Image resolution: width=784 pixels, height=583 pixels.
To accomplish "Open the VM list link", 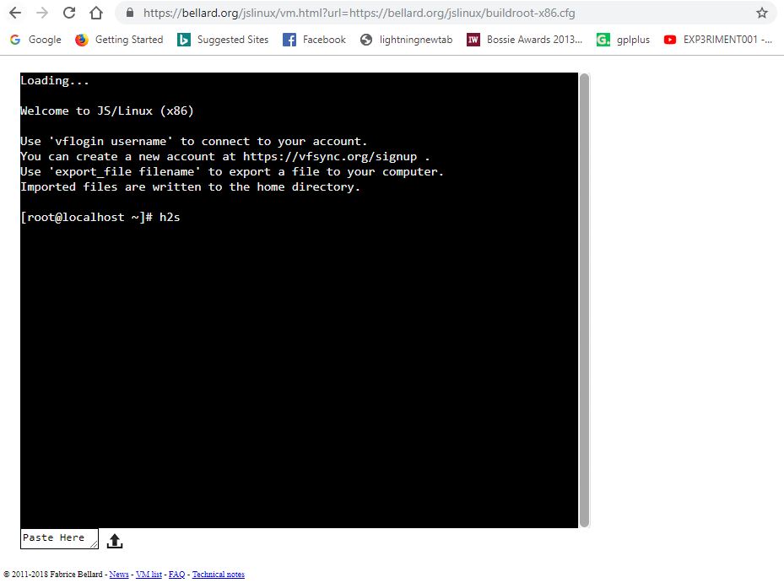I will click(x=149, y=574).
